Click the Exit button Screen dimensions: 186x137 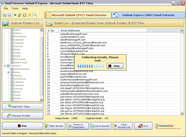pyautogui.click(x=143, y=126)
